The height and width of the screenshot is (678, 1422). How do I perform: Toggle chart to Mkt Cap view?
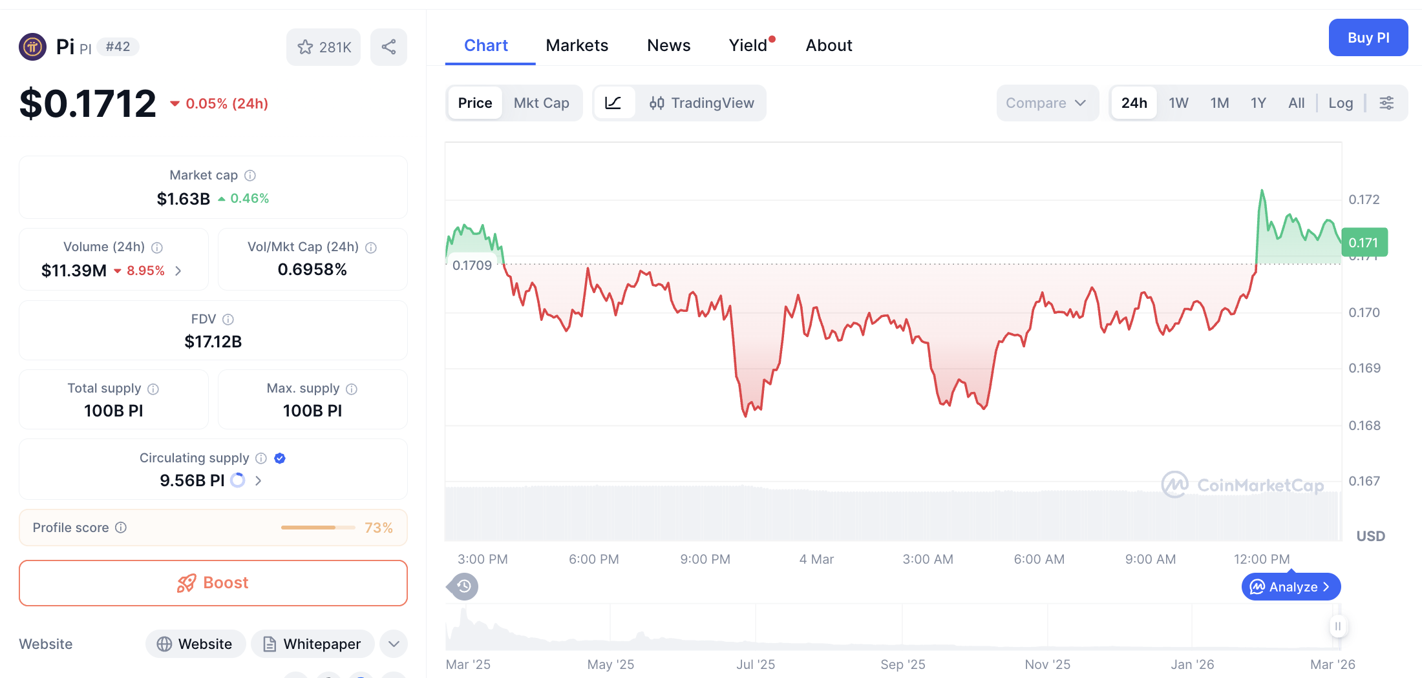(542, 103)
